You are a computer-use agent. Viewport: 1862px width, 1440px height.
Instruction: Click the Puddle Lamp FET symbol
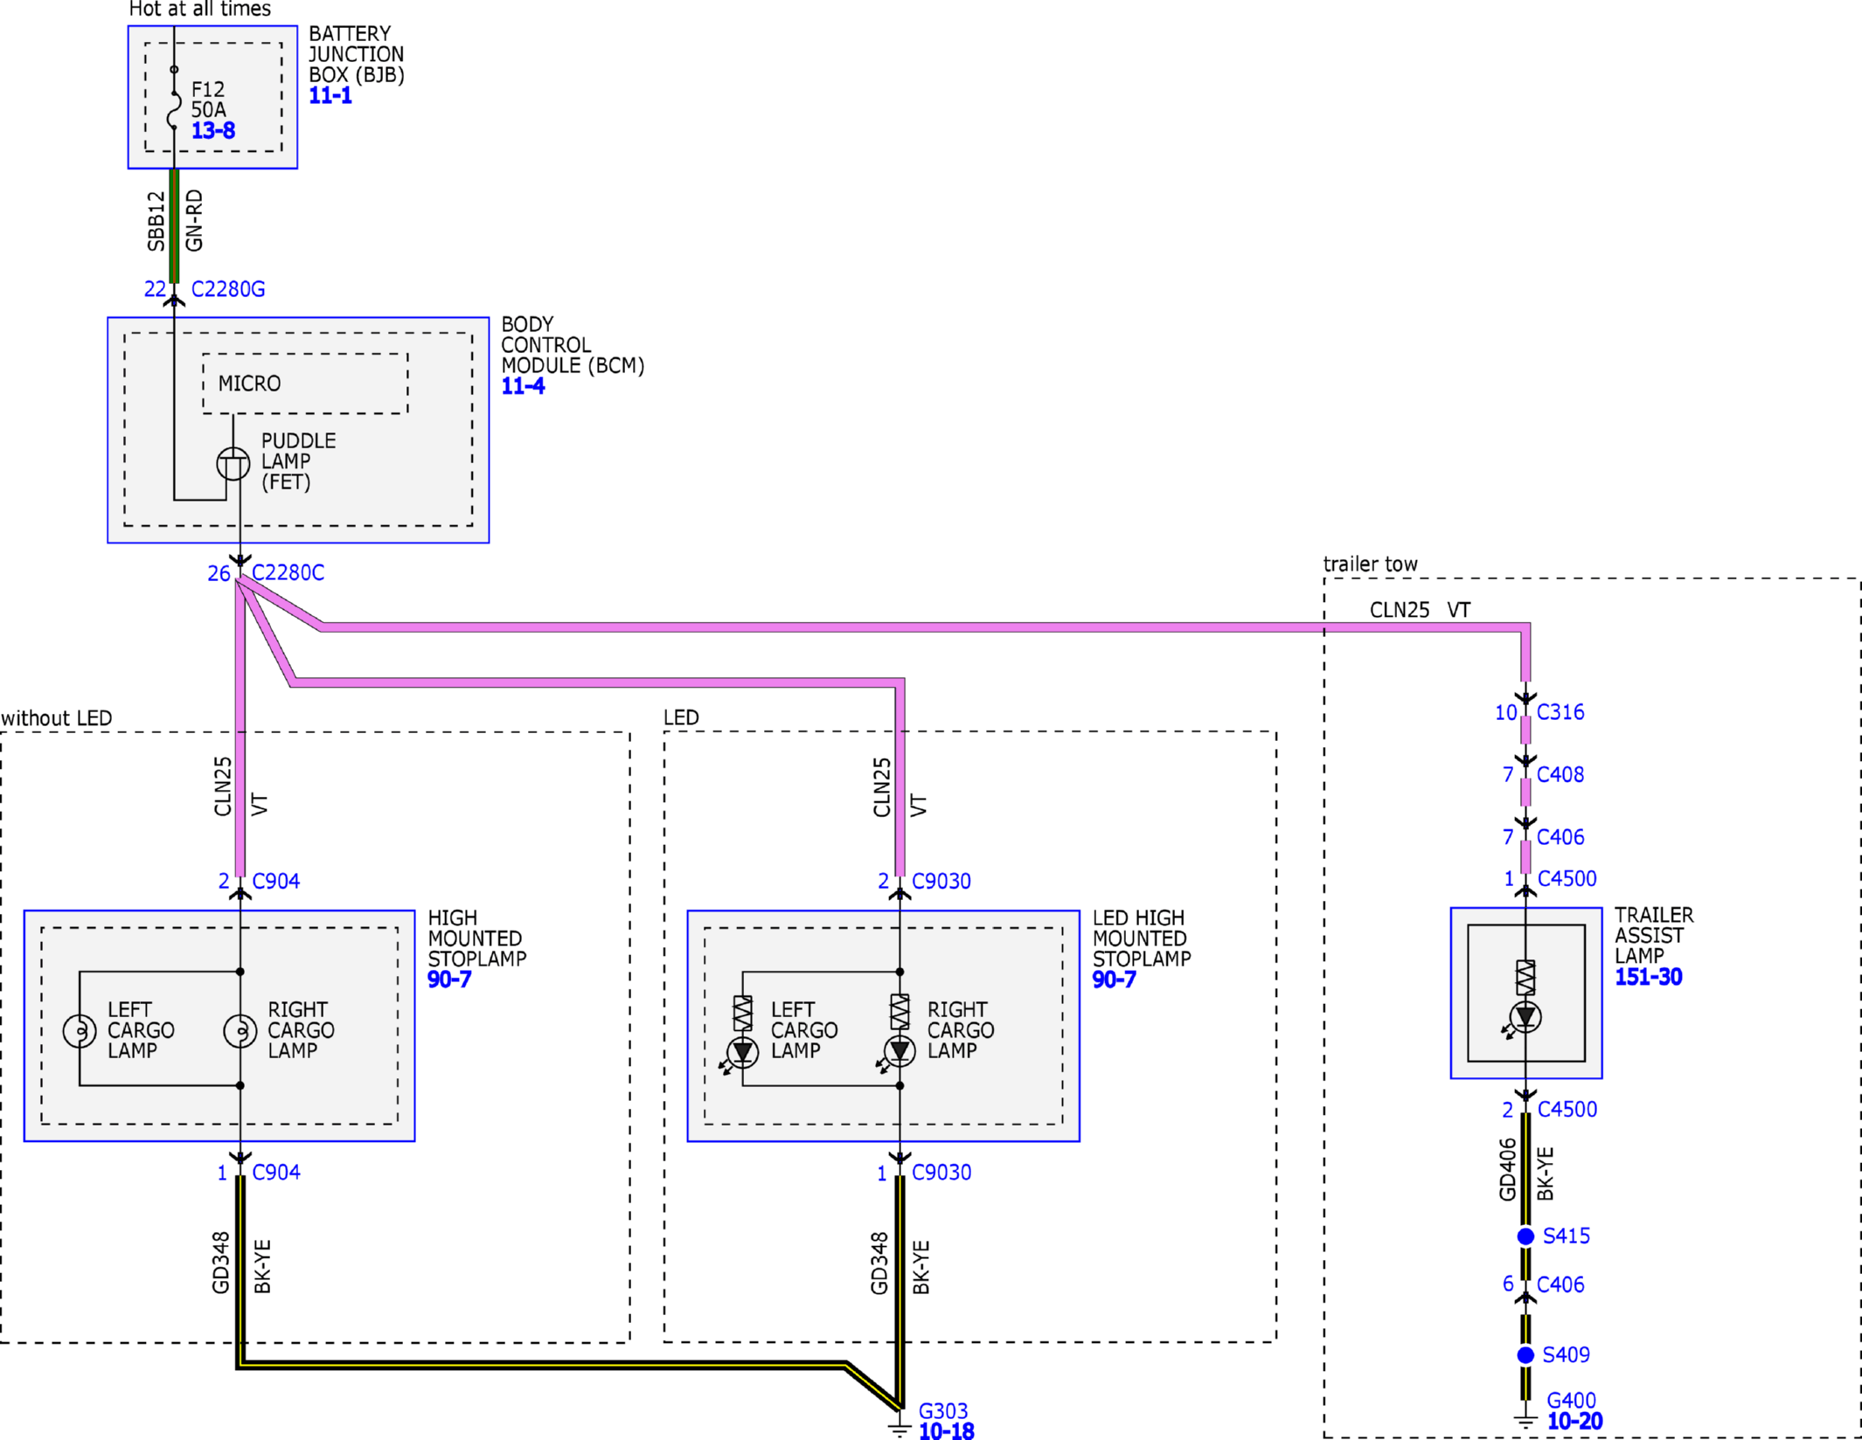[233, 463]
